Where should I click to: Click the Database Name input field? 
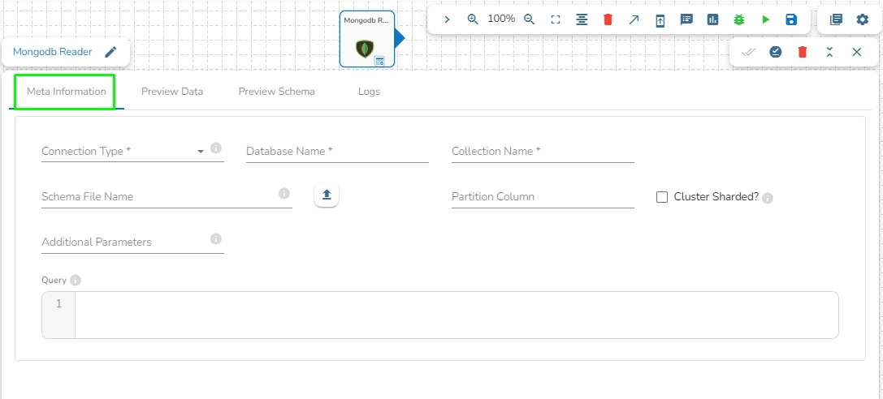click(x=337, y=152)
